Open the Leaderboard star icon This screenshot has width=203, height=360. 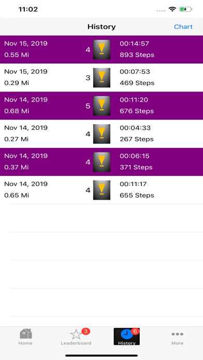(x=76, y=334)
